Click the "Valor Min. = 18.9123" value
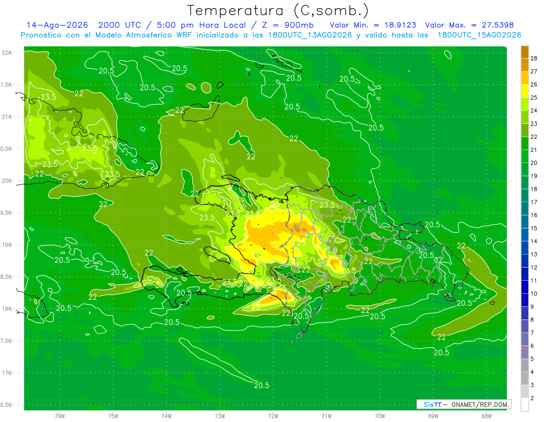Viewport: 546px width, 422px height. 373,25
